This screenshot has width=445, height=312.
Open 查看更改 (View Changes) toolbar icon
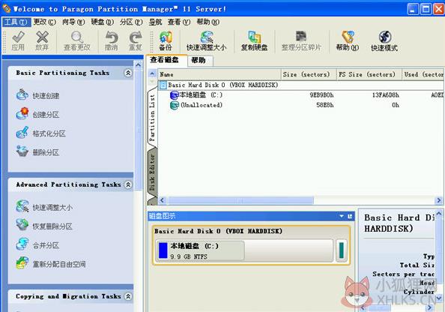click(x=77, y=41)
